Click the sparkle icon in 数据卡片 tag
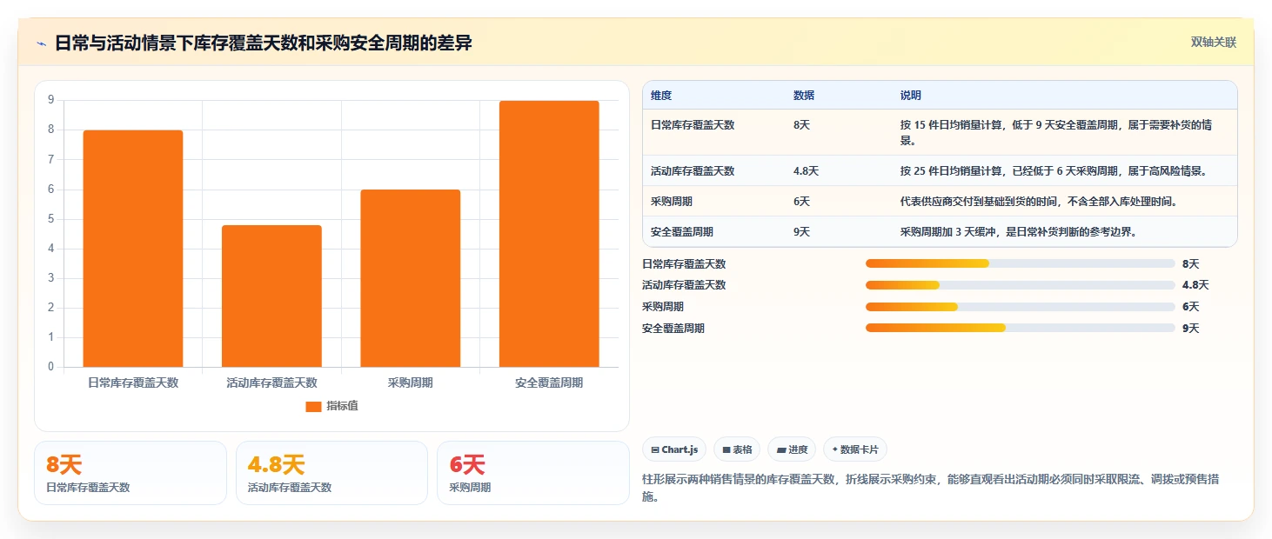1272x539 pixels. (x=835, y=450)
